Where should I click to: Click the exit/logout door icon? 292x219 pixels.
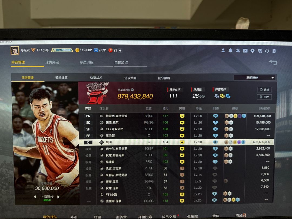pos(274,51)
